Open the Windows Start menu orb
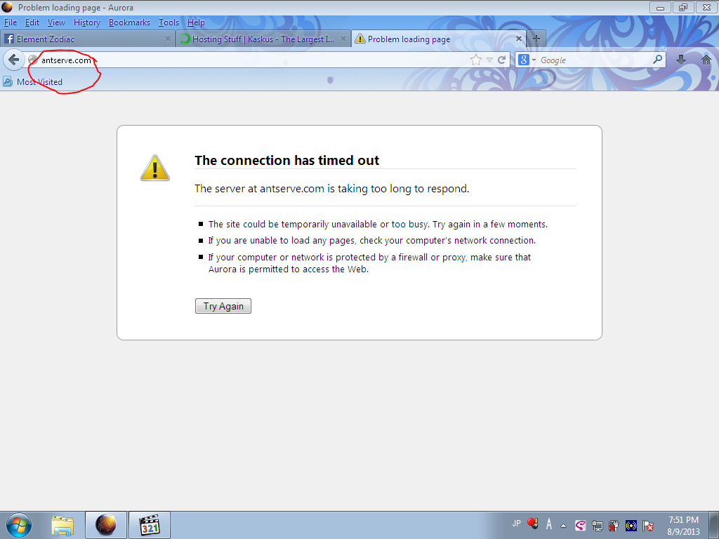 18,525
